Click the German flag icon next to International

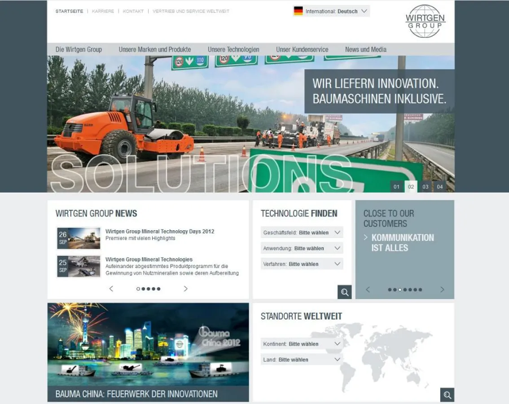(x=298, y=11)
